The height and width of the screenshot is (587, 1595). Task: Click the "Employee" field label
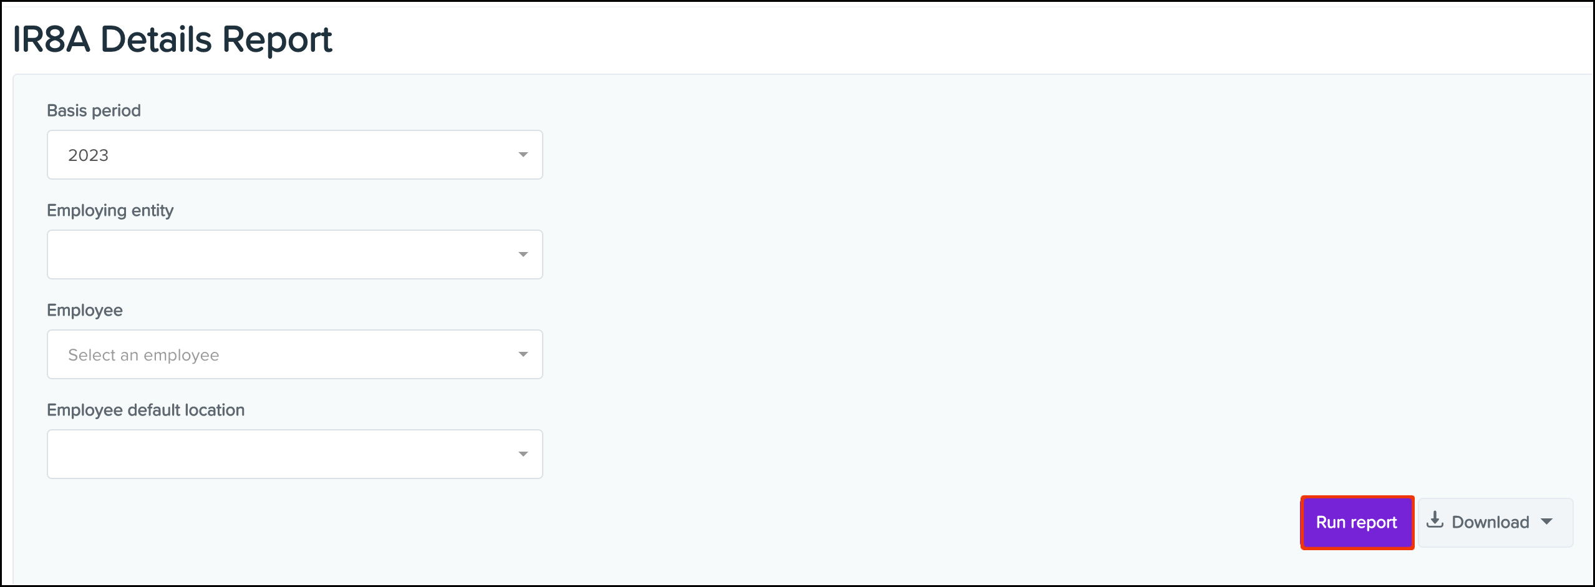(84, 310)
